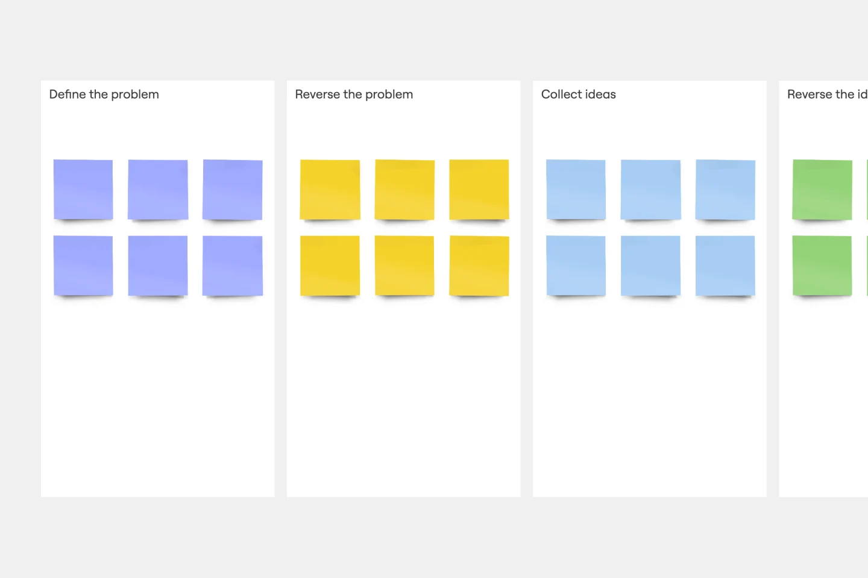Pick the bottom-left purple sticky note

click(83, 266)
